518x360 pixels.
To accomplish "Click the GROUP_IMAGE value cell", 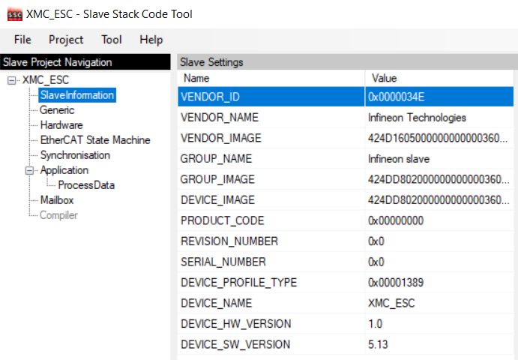I will coord(439,179).
